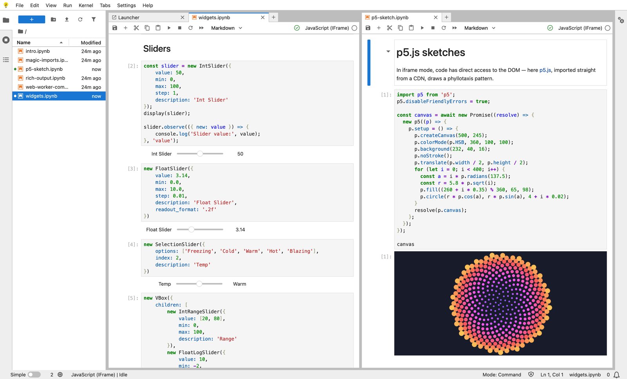Image resolution: width=627 pixels, height=379 pixels.
Task: Restart and run all in p5-sketch.ipynb
Action: (x=455, y=28)
